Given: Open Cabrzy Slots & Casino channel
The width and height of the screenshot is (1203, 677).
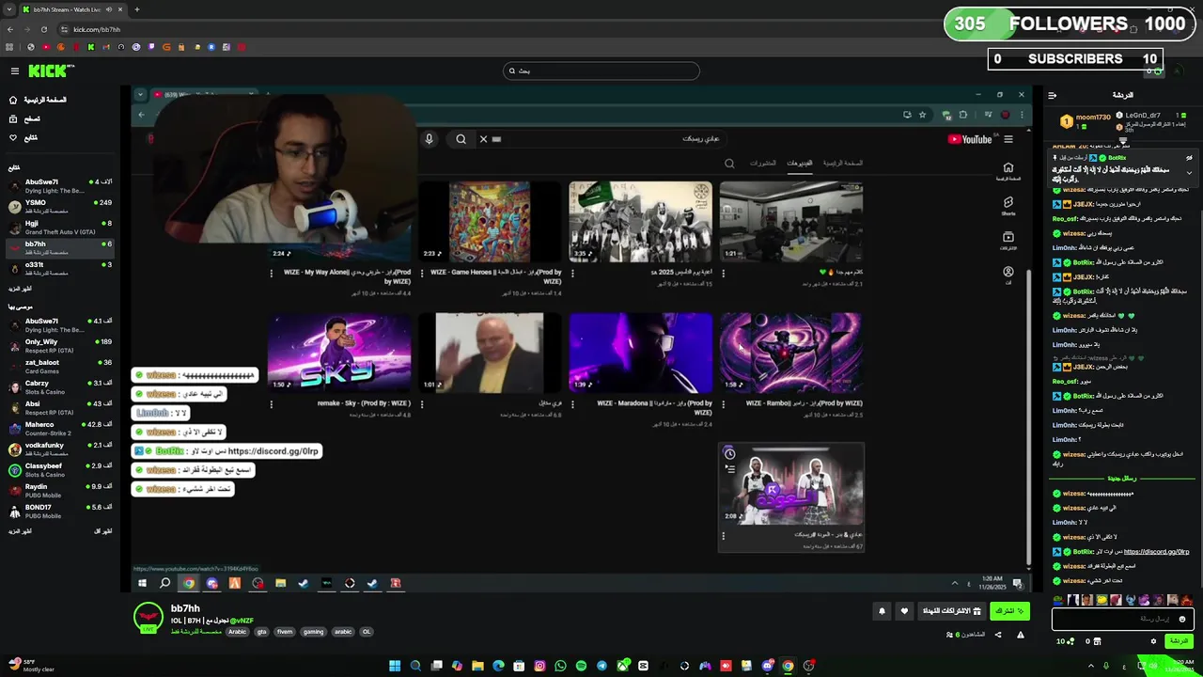Looking at the screenshot, I should (60, 386).
